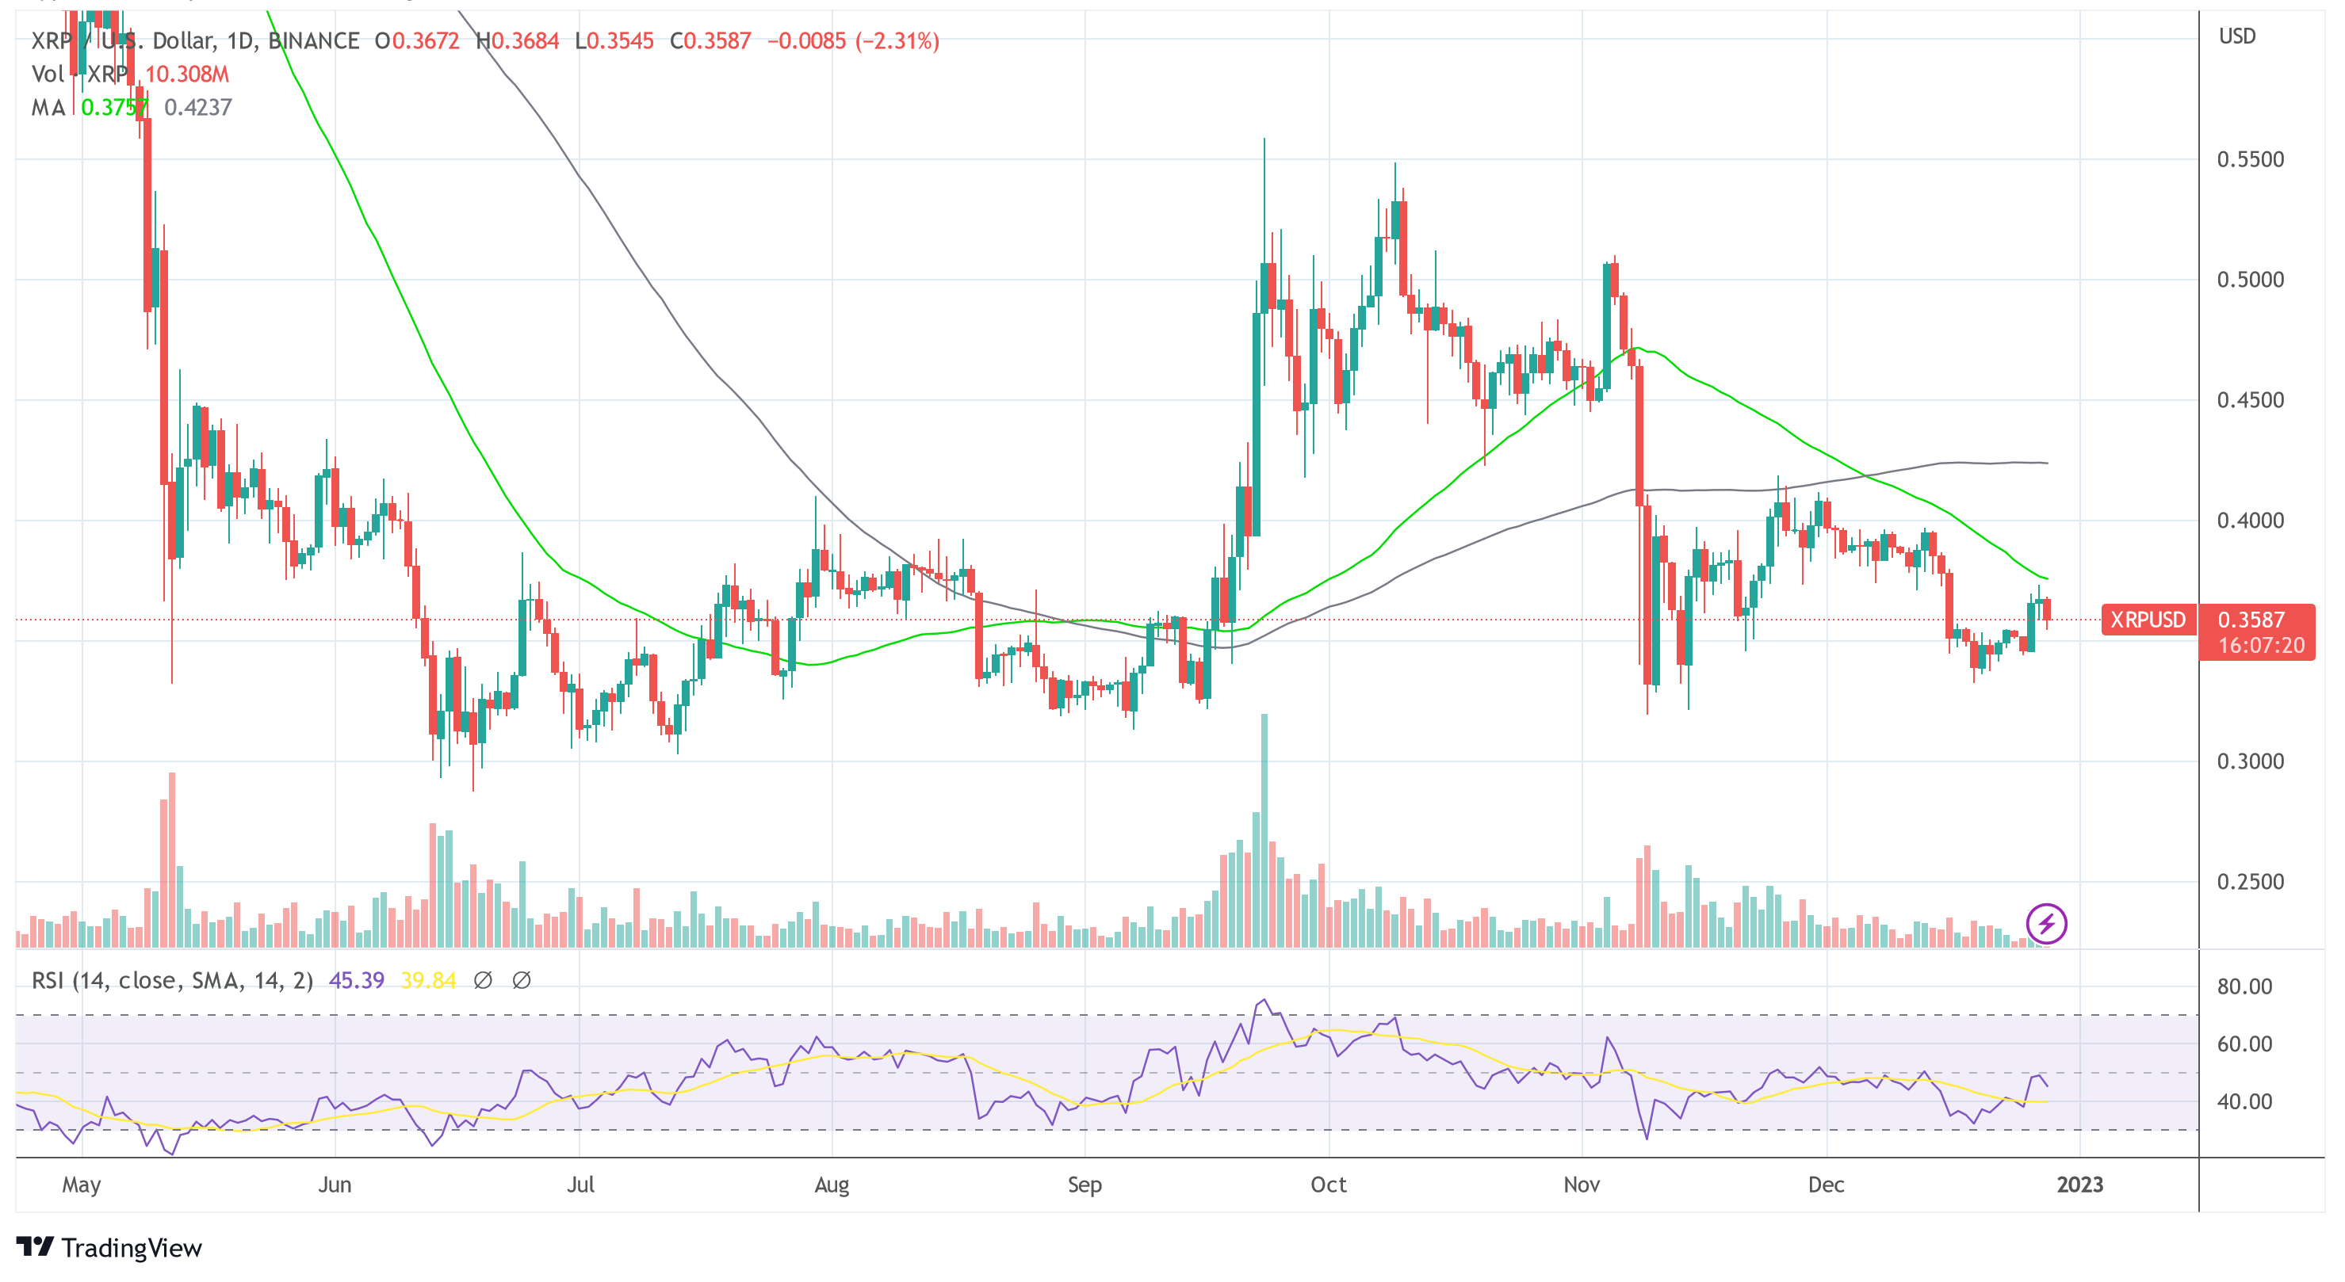Click the Aug label on the time axis
This screenshot has height=1282, width=2345.
point(832,1185)
